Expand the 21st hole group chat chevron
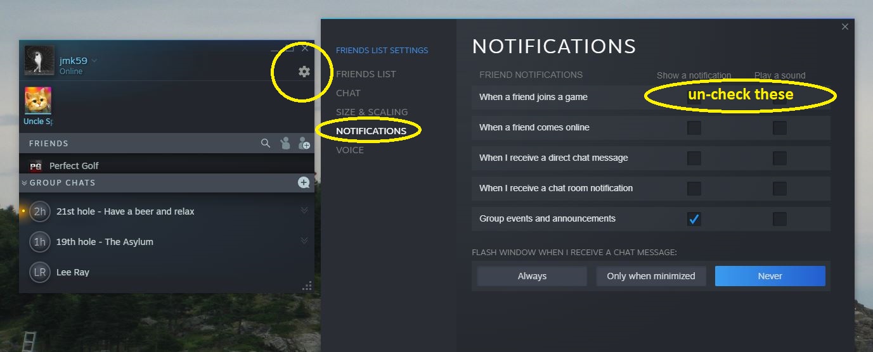The width and height of the screenshot is (873, 352). point(304,211)
